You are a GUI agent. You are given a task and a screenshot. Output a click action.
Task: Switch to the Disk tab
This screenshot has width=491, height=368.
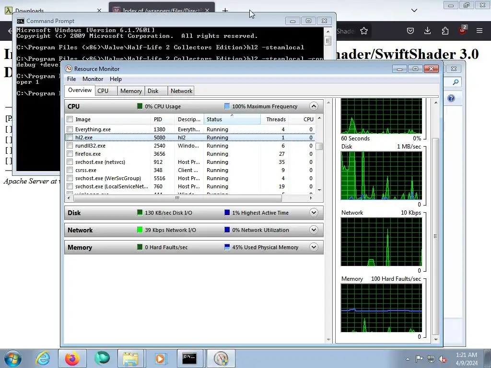[156, 91]
